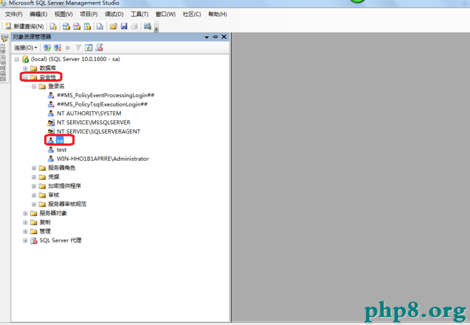Open the File (文件) menu
This screenshot has width=470, height=325.
(14, 14)
